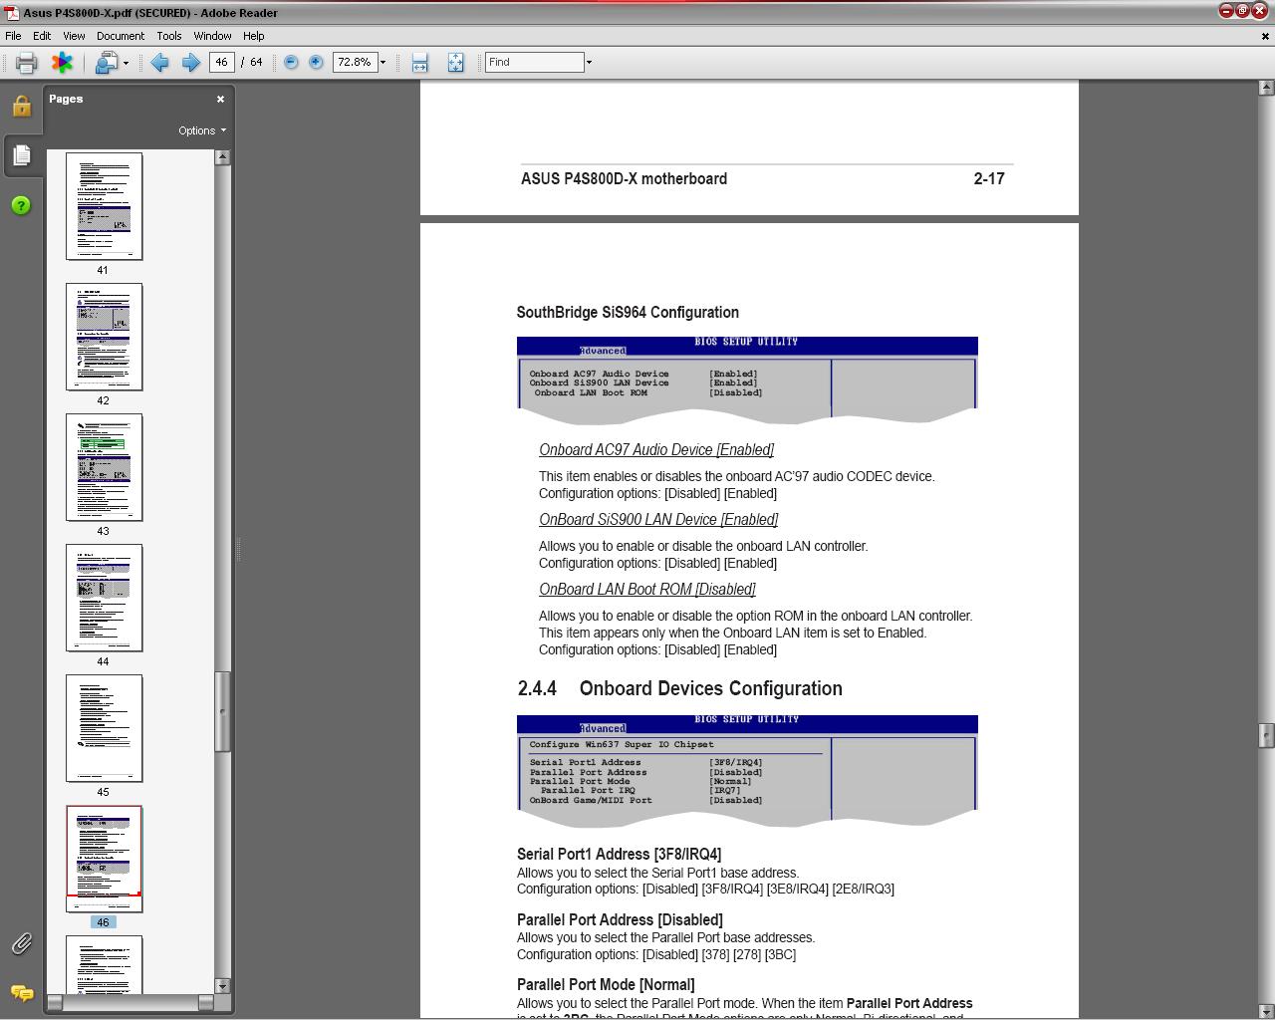Click the Print icon in the toolbar
Image resolution: width=1275 pixels, height=1020 pixels.
(26, 63)
